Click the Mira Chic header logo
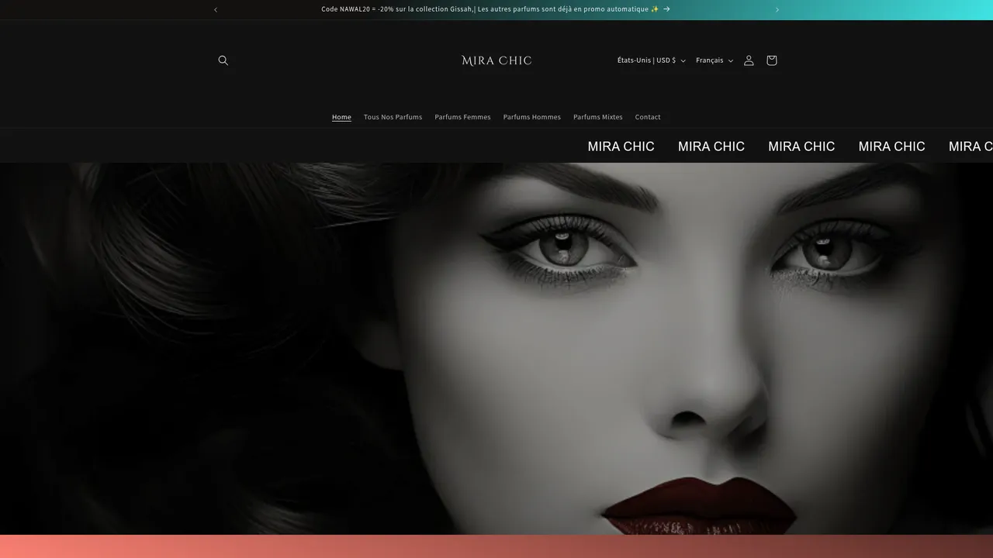The image size is (993, 558). (496, 60)
